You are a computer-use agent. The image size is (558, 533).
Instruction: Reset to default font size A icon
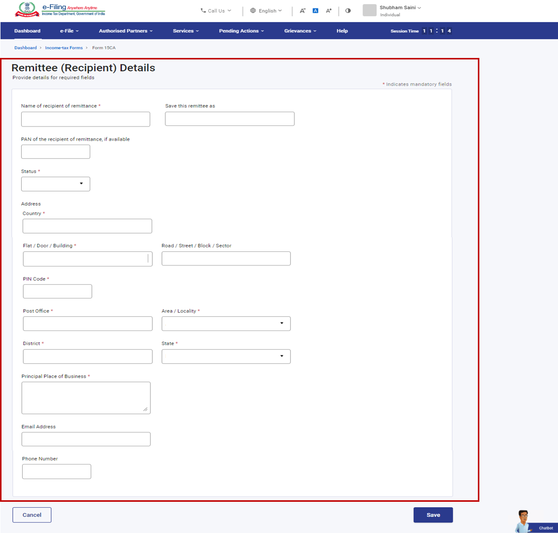[x=316, y=11]
